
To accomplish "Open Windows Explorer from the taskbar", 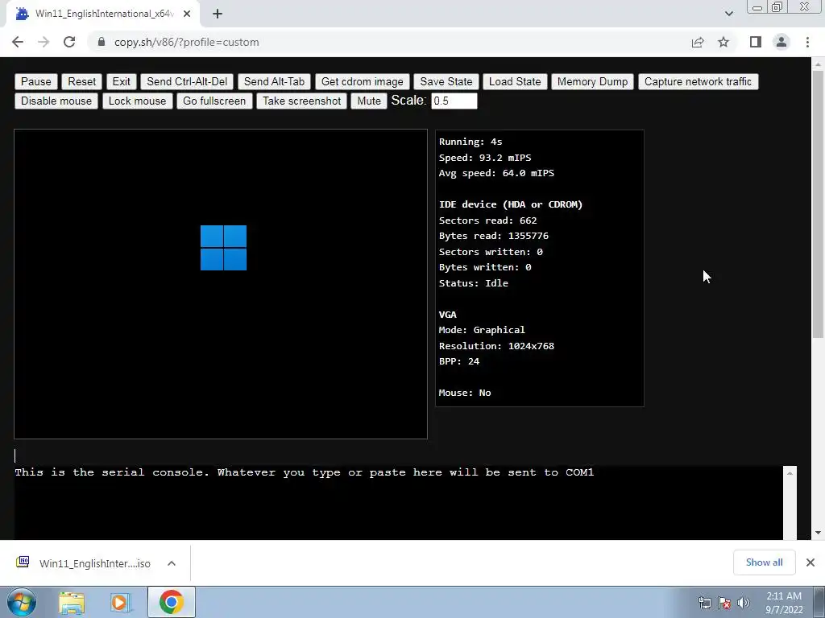I will click(x=72, y=602).
